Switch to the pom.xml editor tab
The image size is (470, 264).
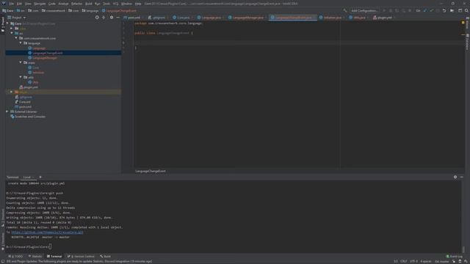(132, 18)
